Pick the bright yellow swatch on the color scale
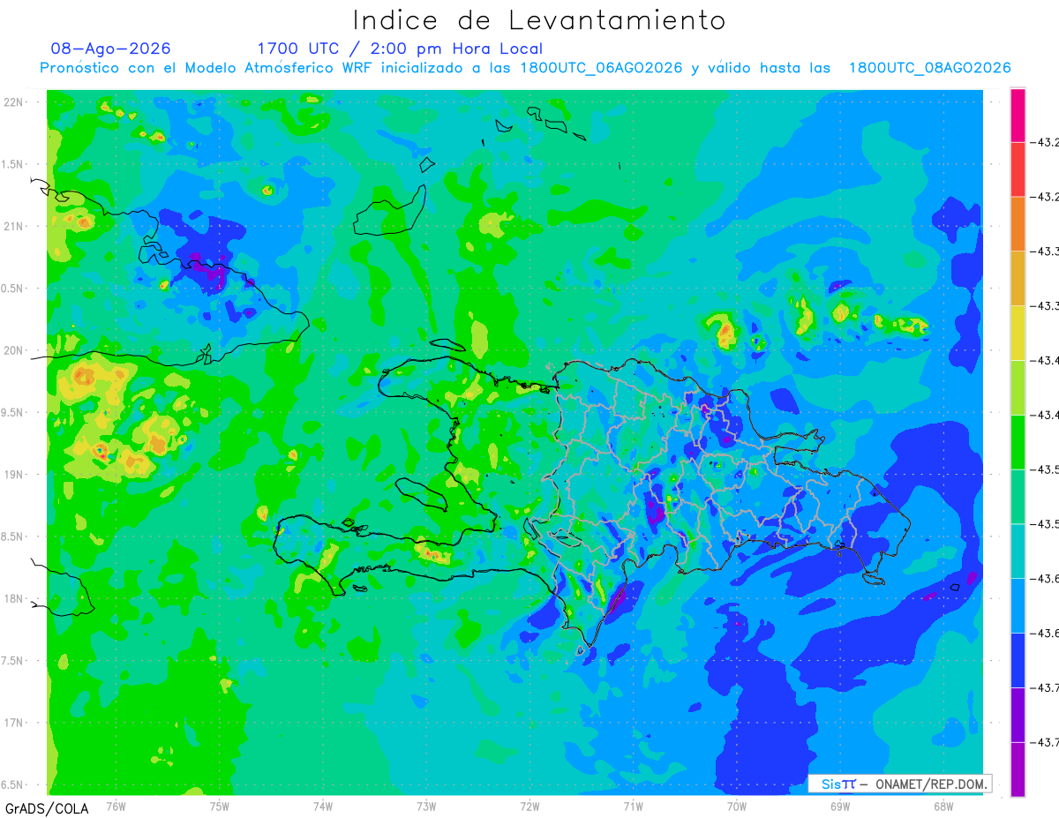This screenshot has width=1059, height=818. (x=1018, y=334)
